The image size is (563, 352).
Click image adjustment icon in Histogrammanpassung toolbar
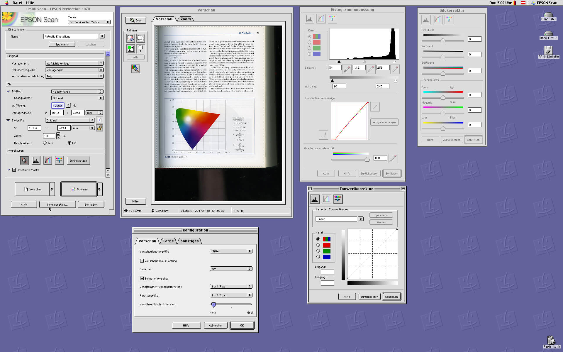pyautogui.click(x=332, y=19)
